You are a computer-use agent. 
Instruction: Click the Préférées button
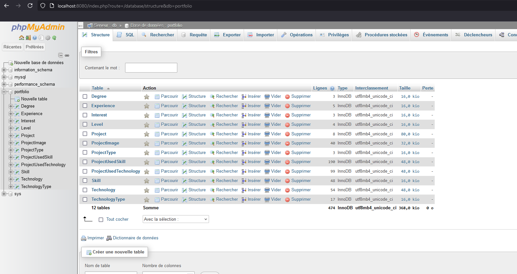35,47
